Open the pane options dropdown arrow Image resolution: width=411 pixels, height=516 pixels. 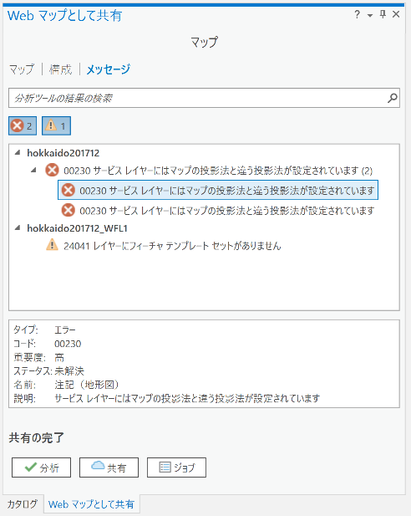tap(370, 15)
